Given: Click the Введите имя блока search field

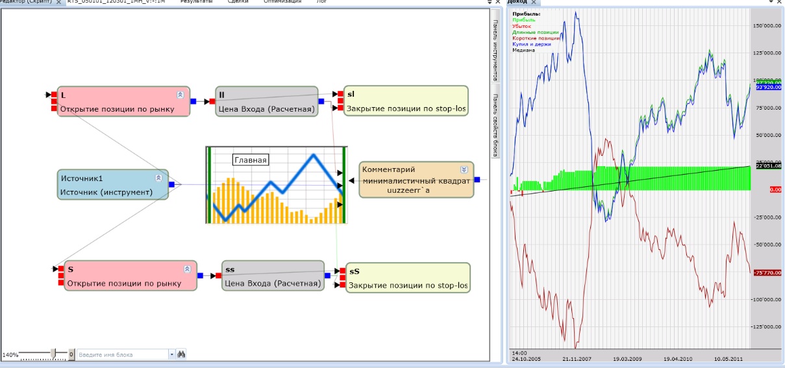Looking at the screenshot, I should click(123, 355).
